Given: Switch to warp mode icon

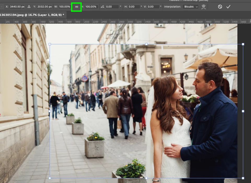Looking at the screenshot, I should [203, 7].
